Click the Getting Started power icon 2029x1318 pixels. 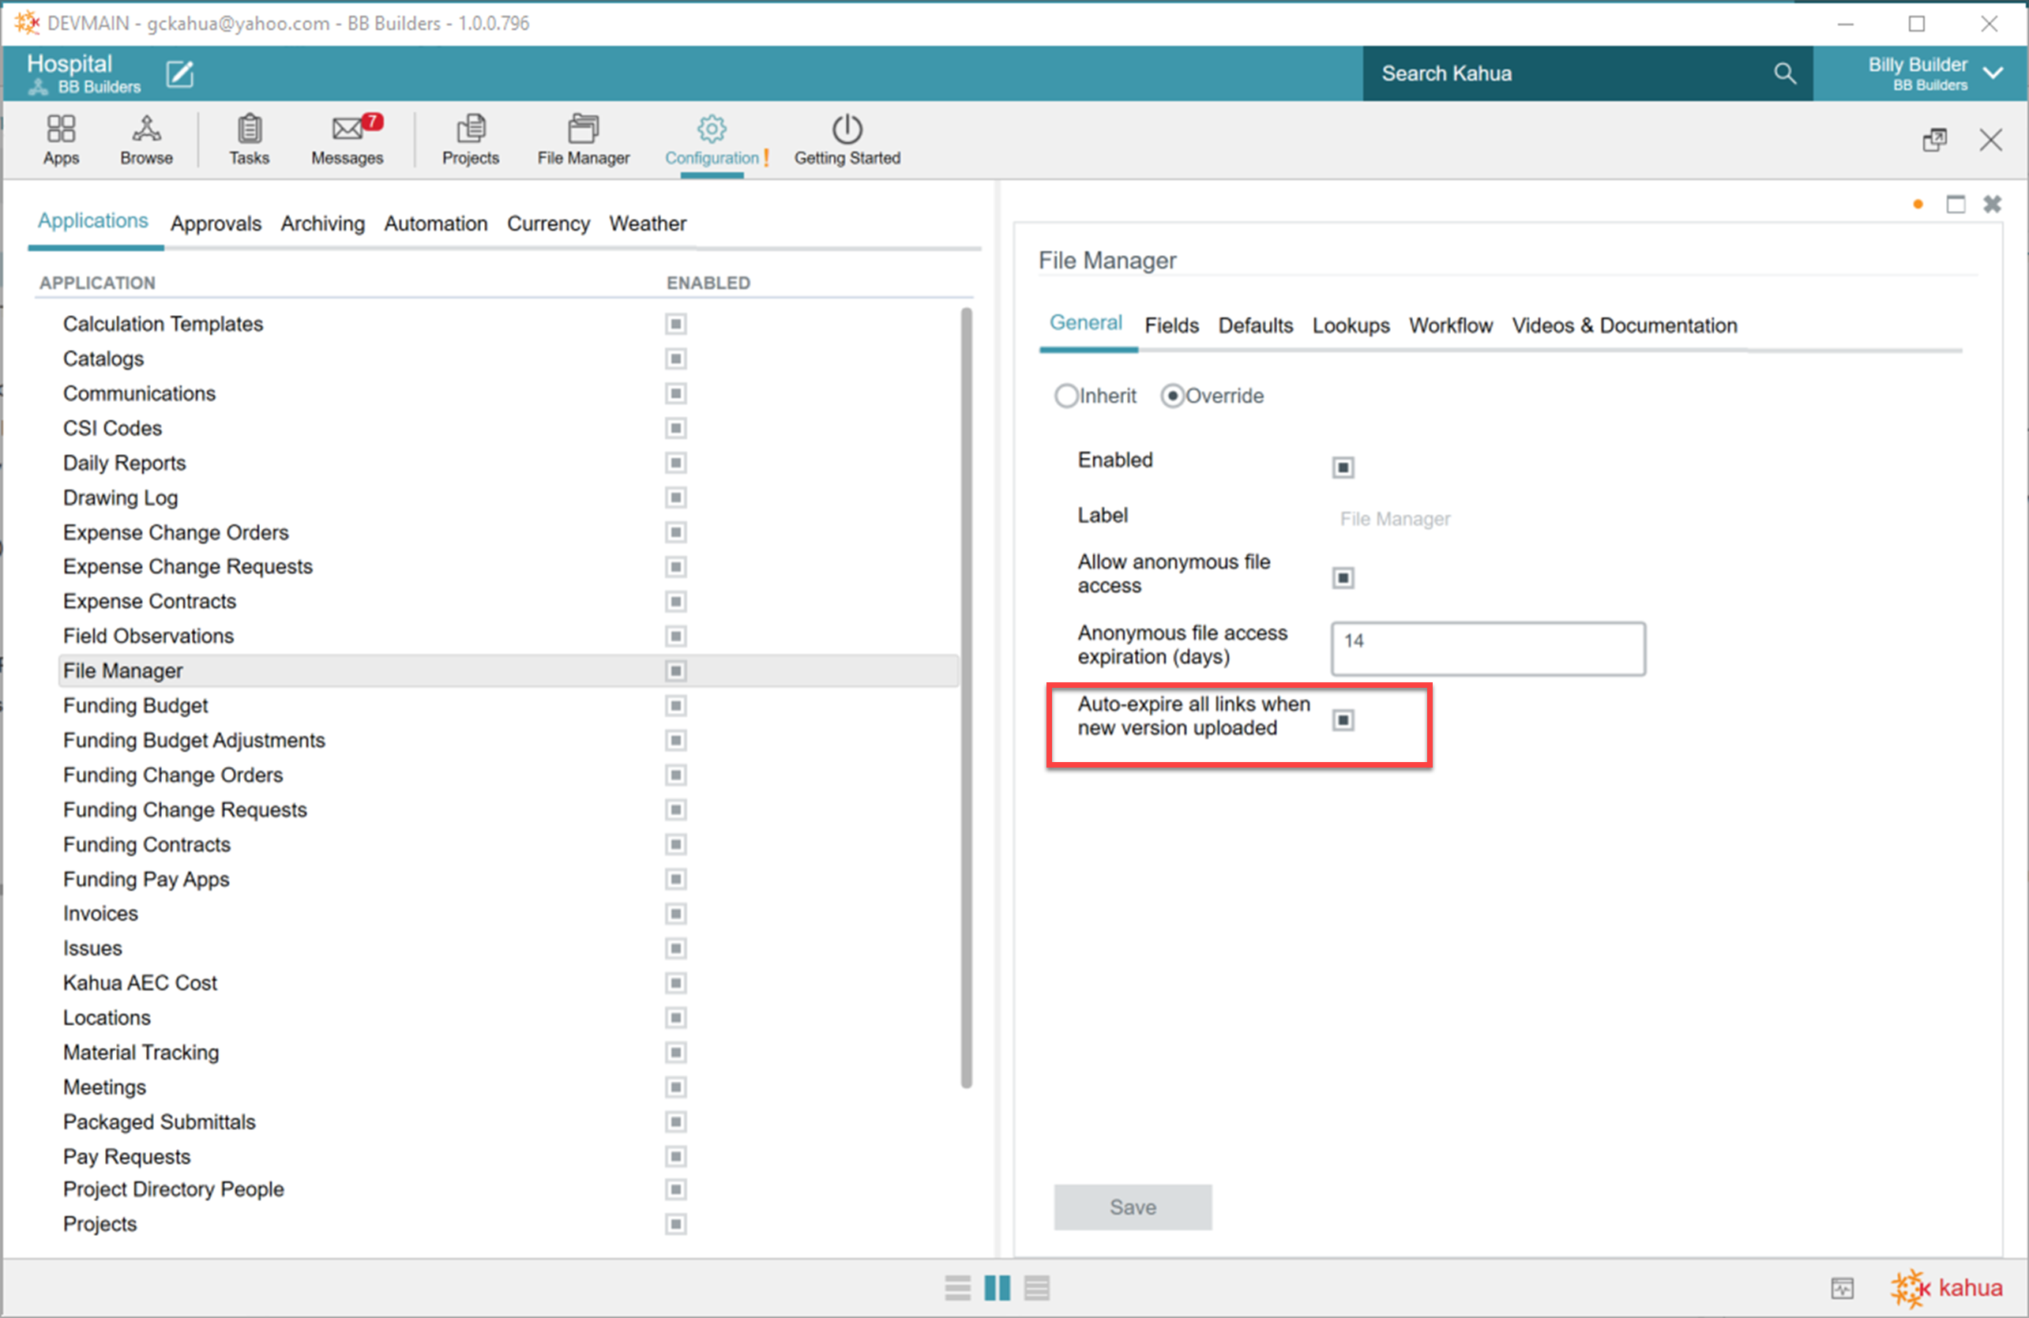click(847, 130)
